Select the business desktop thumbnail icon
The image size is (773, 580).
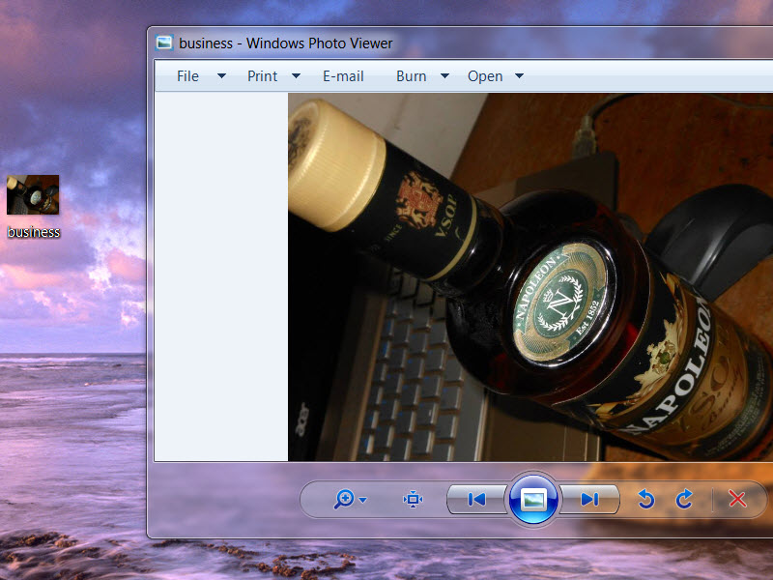point(33,195)
